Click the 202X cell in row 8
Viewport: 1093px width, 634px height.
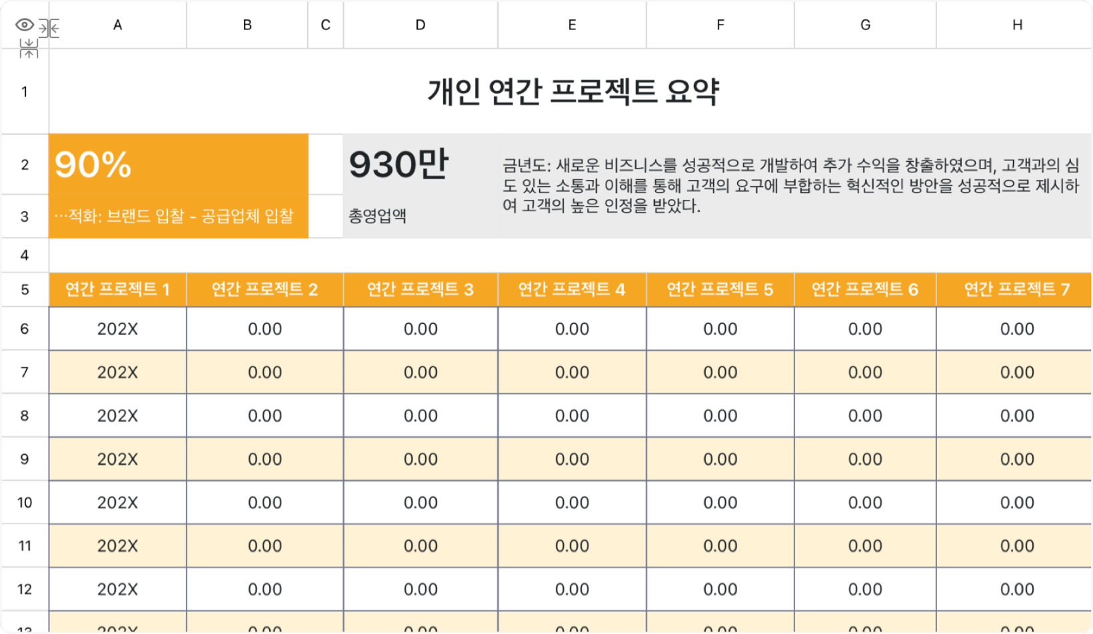click(117, 416)
